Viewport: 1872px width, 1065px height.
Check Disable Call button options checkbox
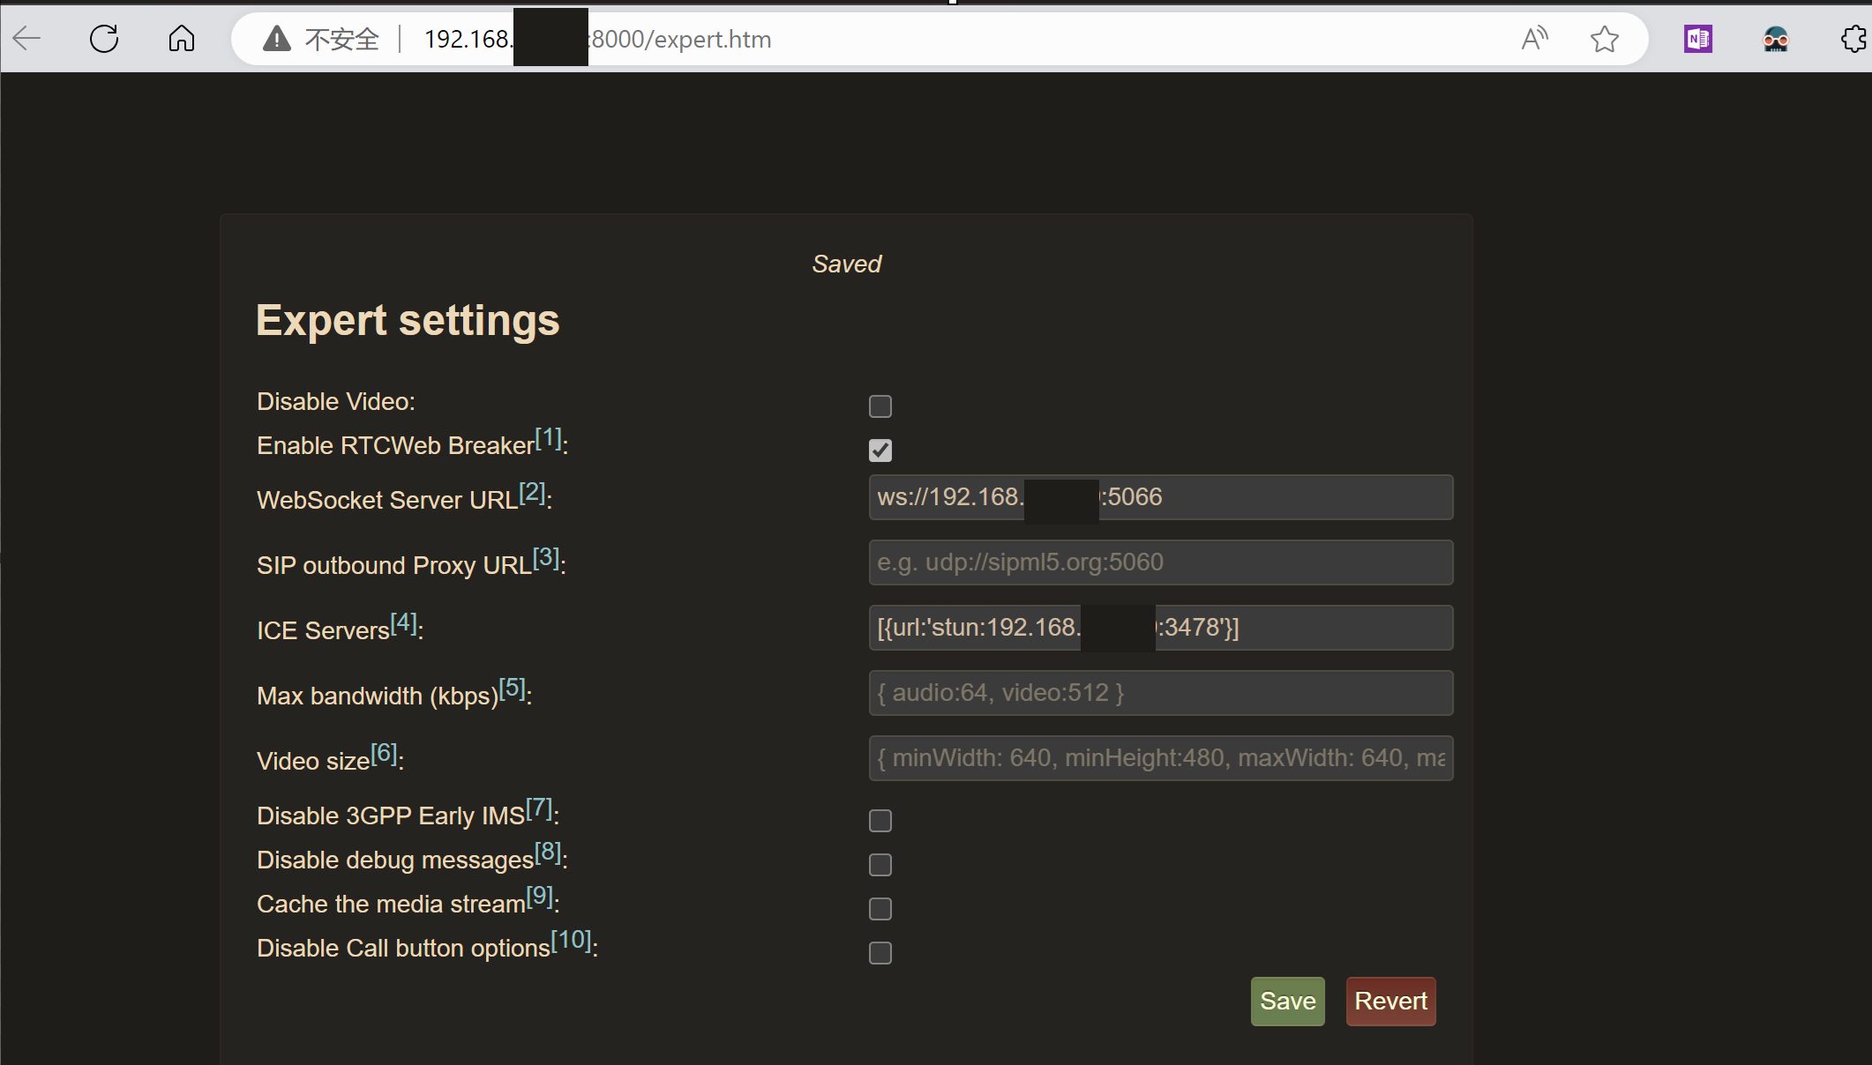880,953
